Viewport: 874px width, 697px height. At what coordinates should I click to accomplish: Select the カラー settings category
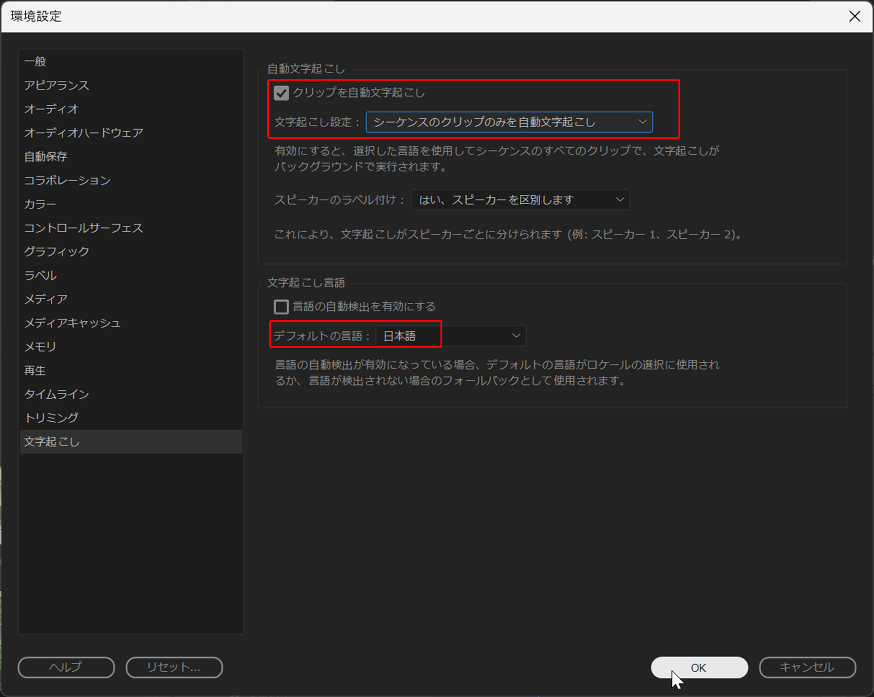pos(40,204)
